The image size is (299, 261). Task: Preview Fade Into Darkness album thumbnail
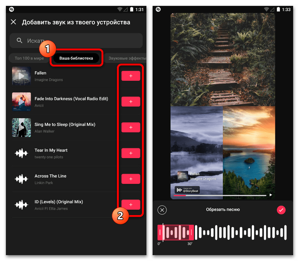pyautogui.click(x=21, y=101)
